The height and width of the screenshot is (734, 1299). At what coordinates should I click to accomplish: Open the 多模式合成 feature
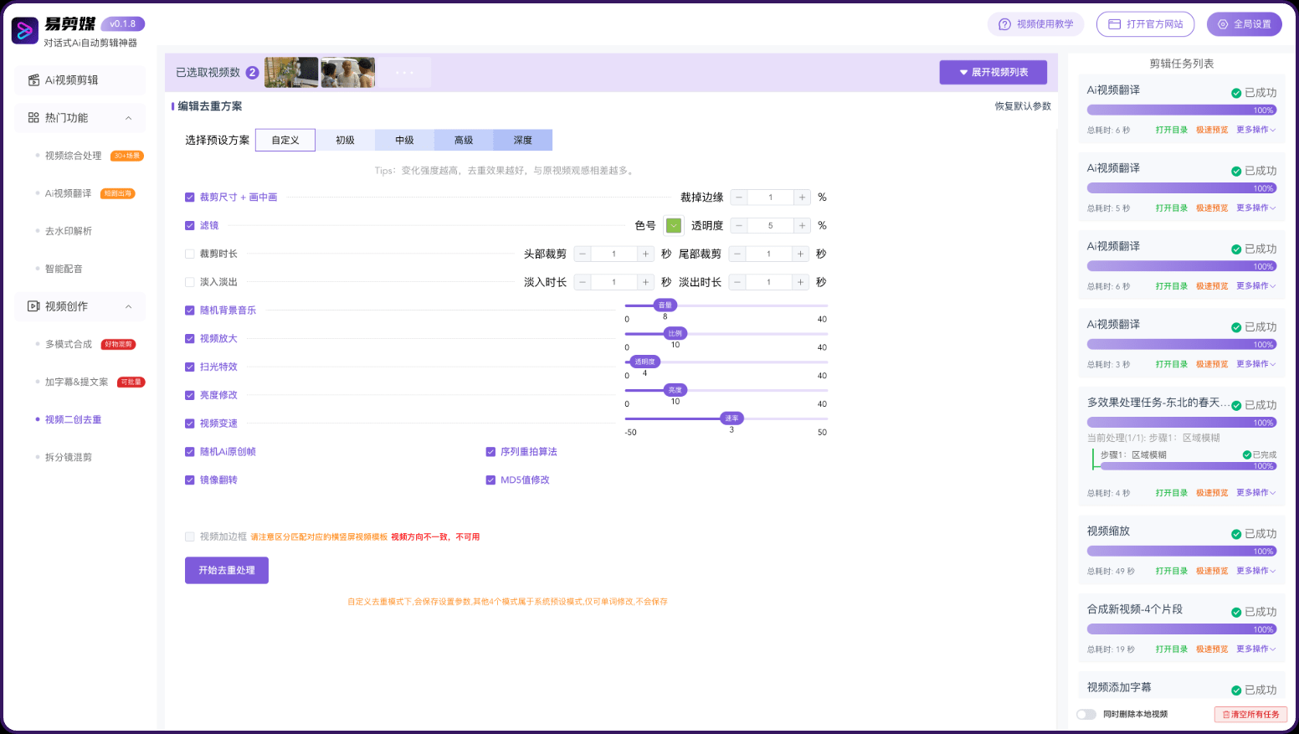click(x=67, y=344)
